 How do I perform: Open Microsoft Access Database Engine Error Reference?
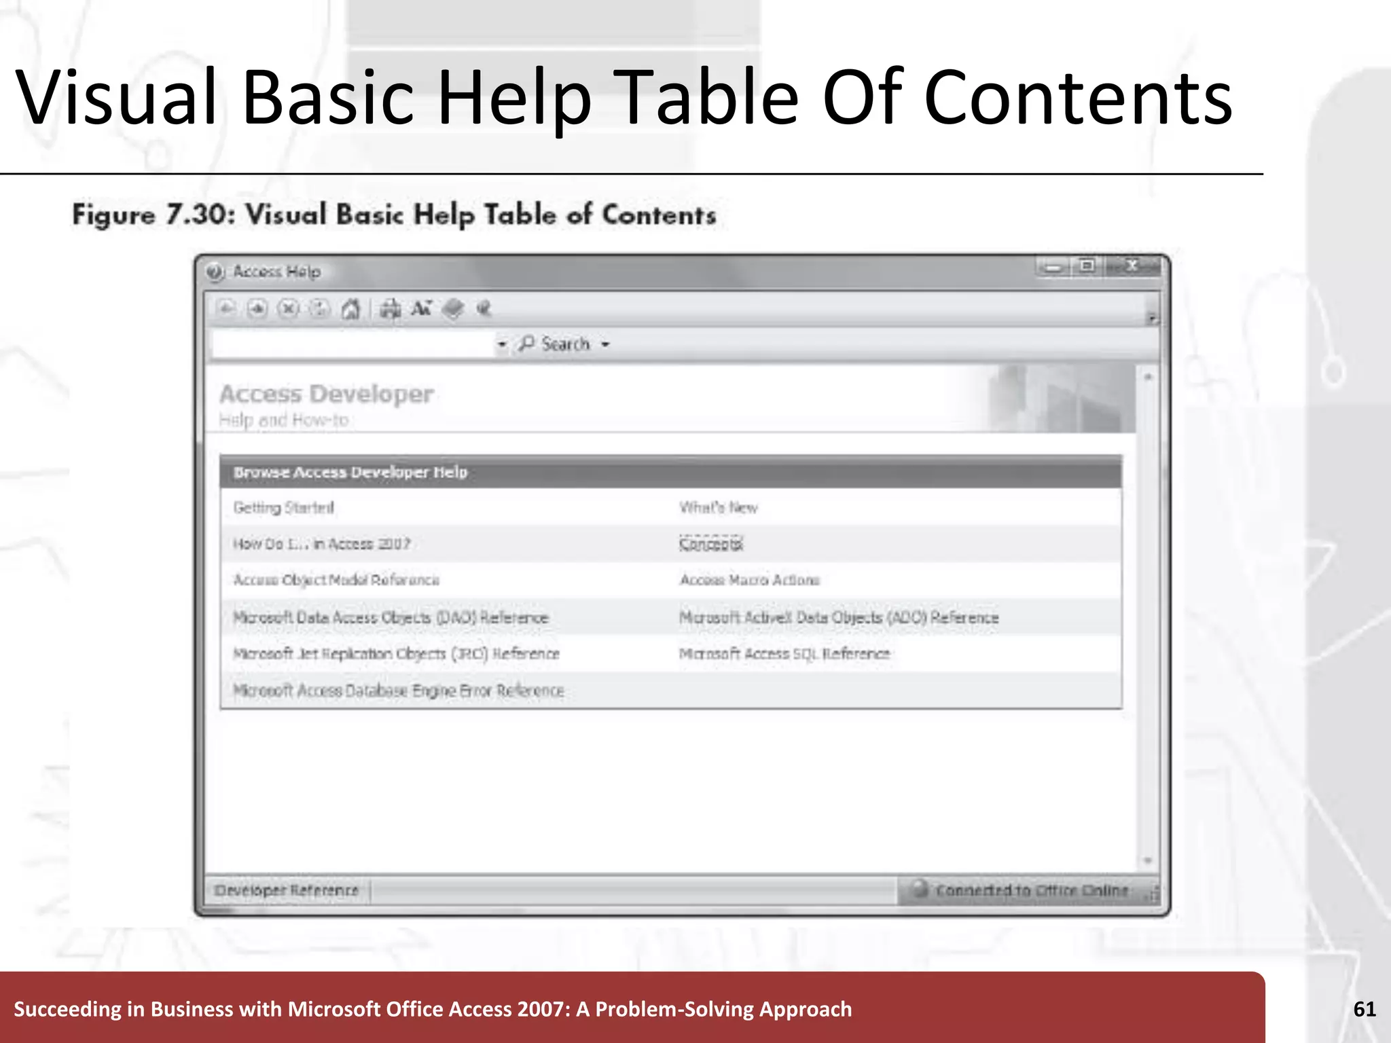click(x=399, y=691)
